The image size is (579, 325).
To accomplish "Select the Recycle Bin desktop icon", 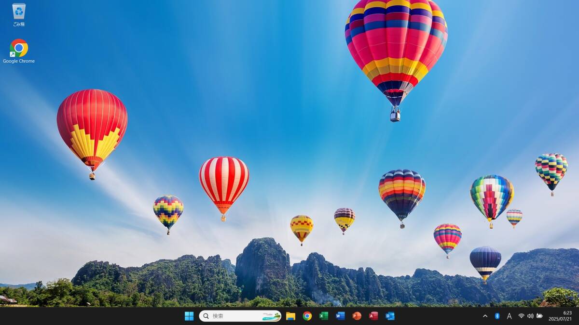I will click(19, 14).
